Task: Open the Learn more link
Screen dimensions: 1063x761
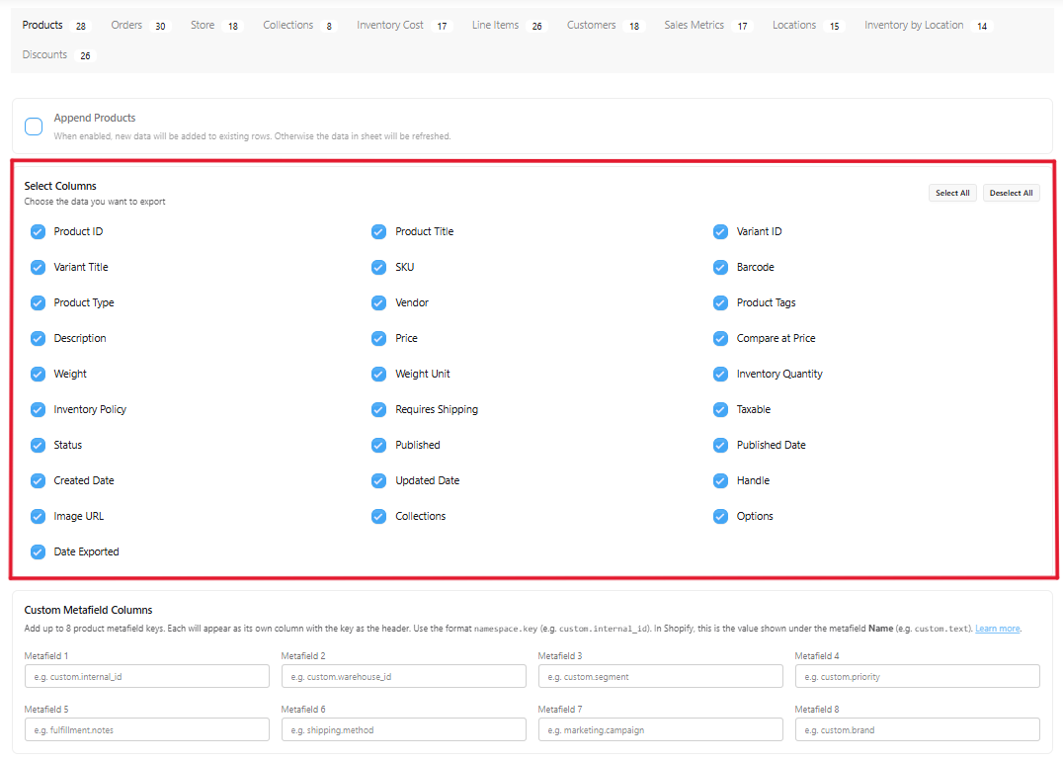Action: [997, 629]
